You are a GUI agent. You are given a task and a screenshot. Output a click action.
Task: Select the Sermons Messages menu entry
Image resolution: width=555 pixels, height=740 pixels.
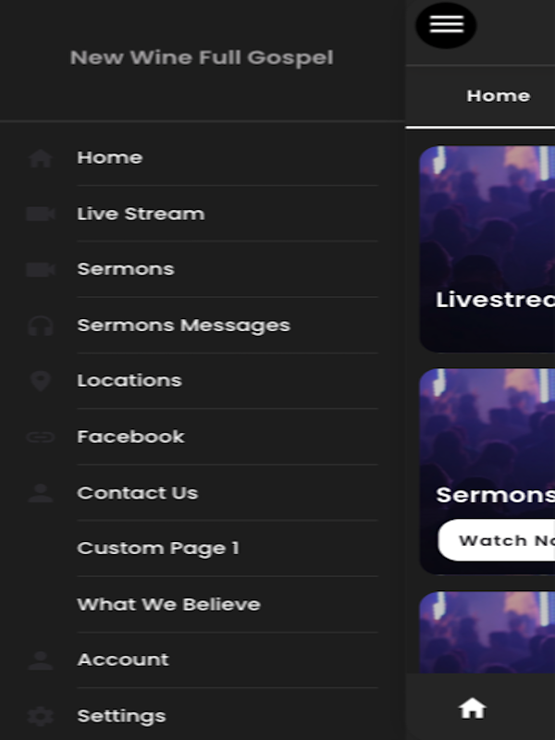coord(183,326)
